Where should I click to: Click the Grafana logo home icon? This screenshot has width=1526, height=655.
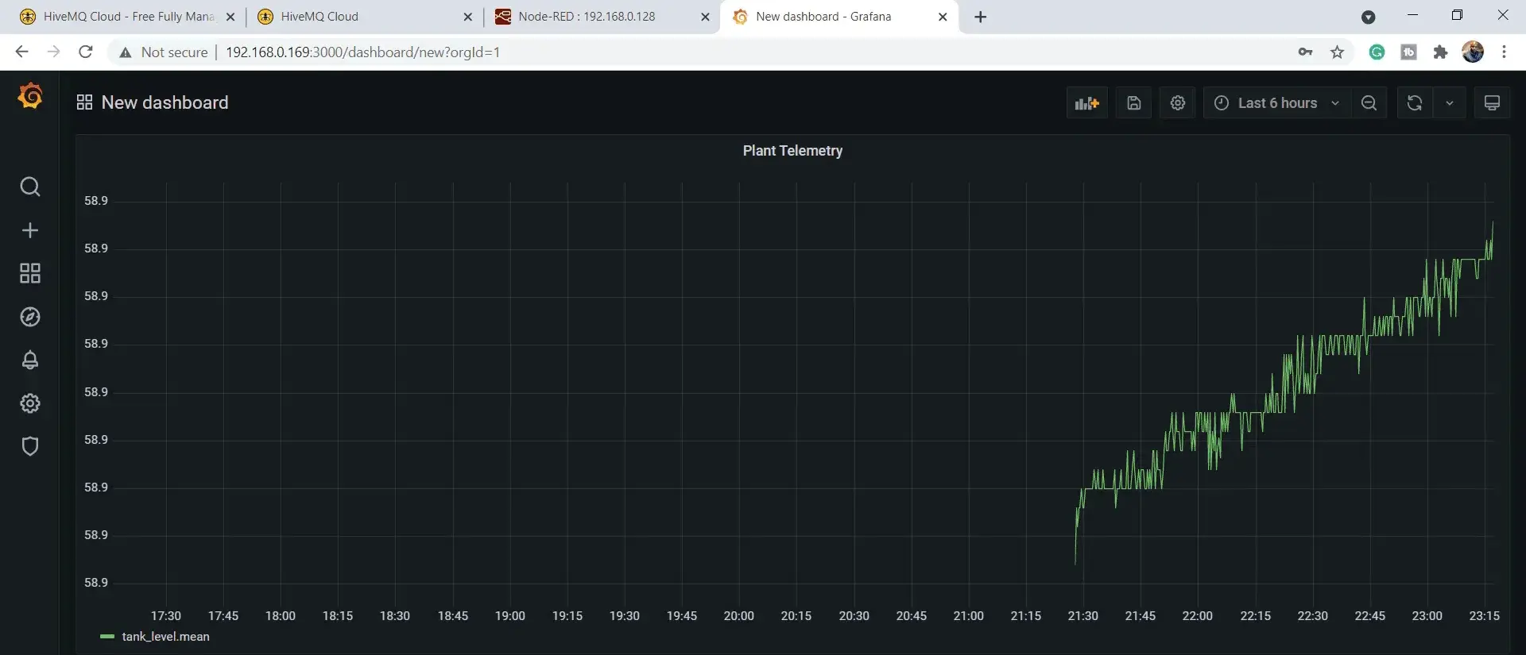click(30, 96)
